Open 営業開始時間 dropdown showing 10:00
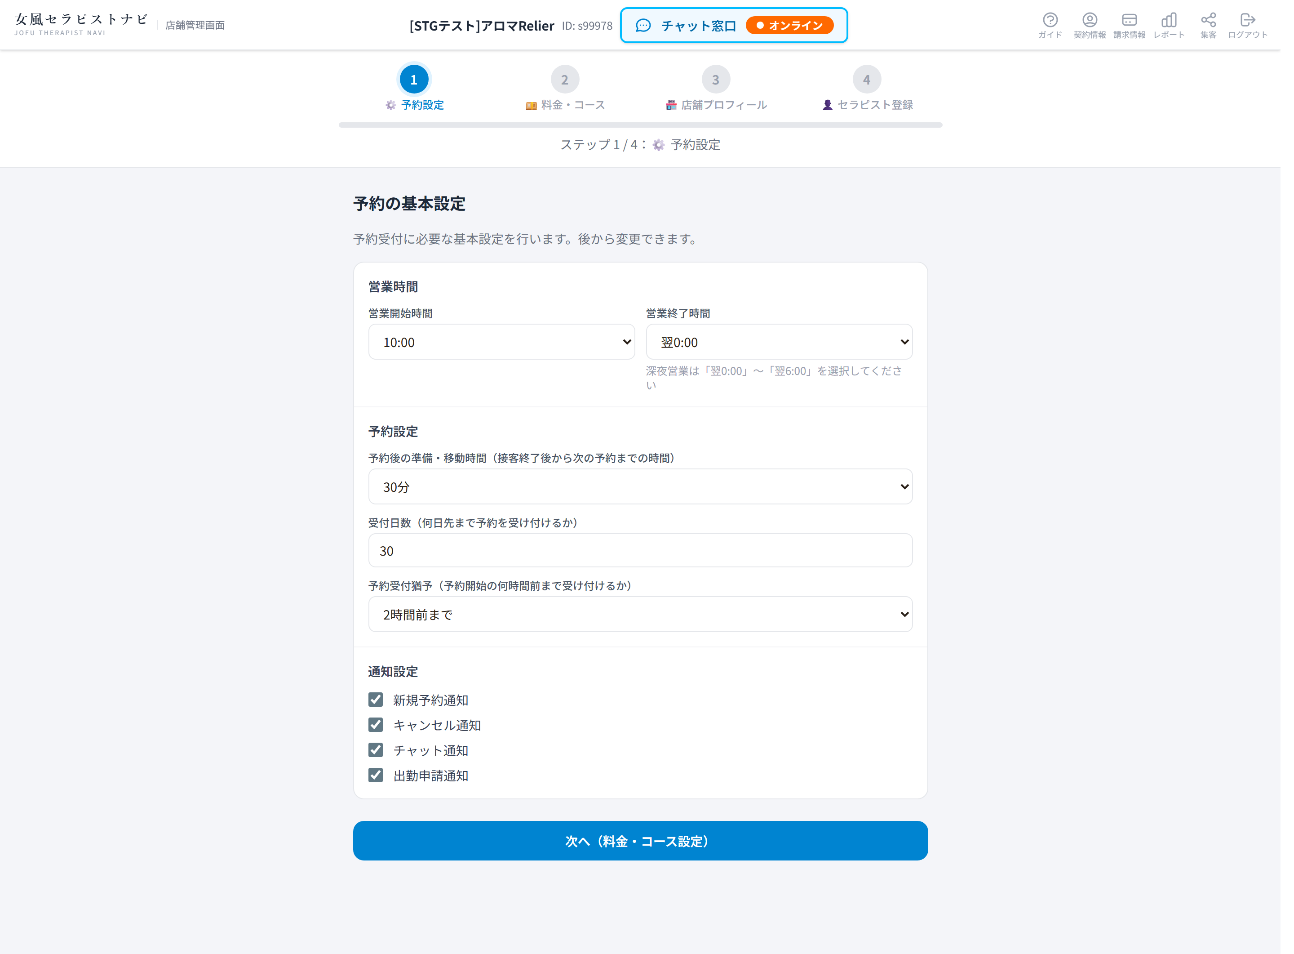Screen dimensions: 1294x954 pyautogui.click(x=501, y=342)
